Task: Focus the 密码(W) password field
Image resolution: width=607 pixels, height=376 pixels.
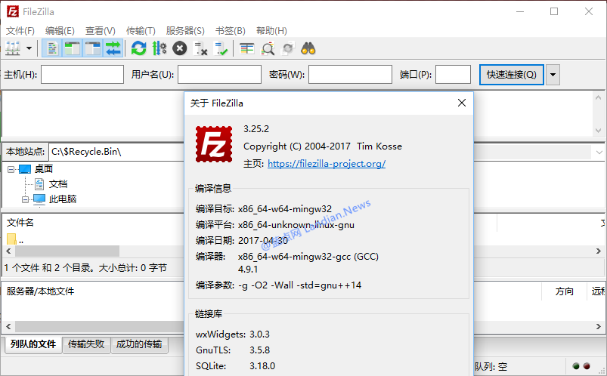Action: point(350,74)
